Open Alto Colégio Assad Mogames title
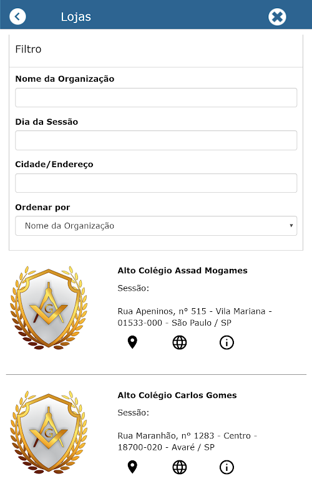The width and height of the screenshot is (312, 499). 182,271
